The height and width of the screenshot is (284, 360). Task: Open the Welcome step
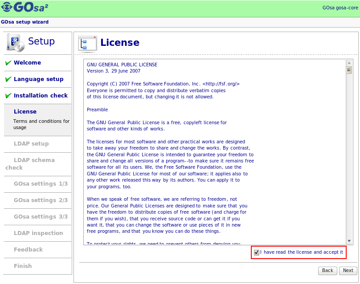pyautogui.click(x=27, y=63)
